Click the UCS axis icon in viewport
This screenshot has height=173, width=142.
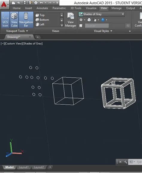pos(14,148)
